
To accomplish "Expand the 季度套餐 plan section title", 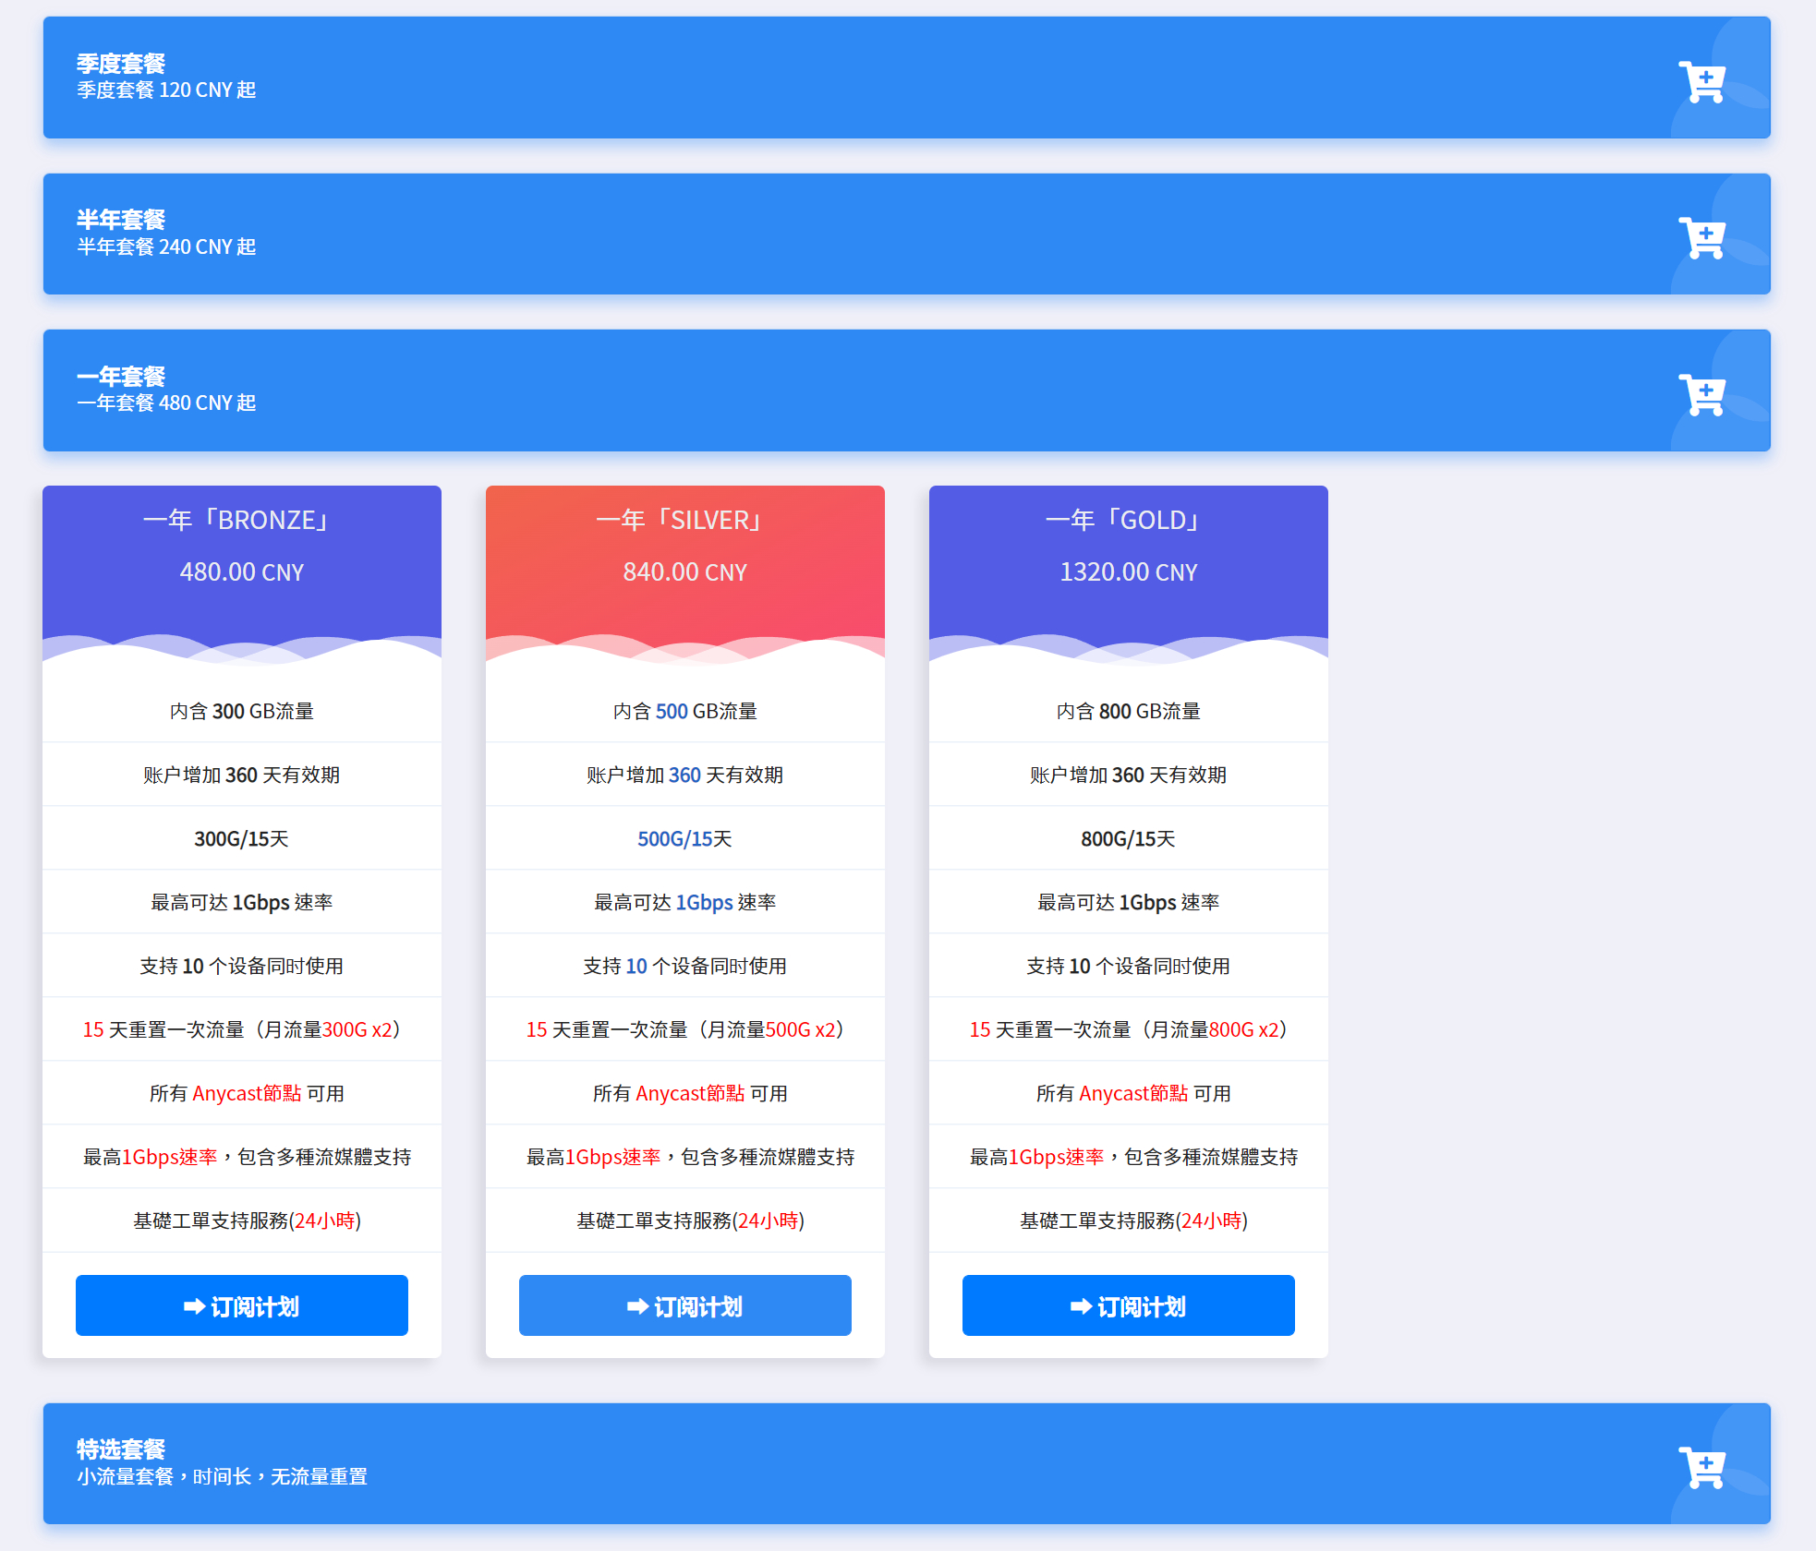I will point(121,64).
